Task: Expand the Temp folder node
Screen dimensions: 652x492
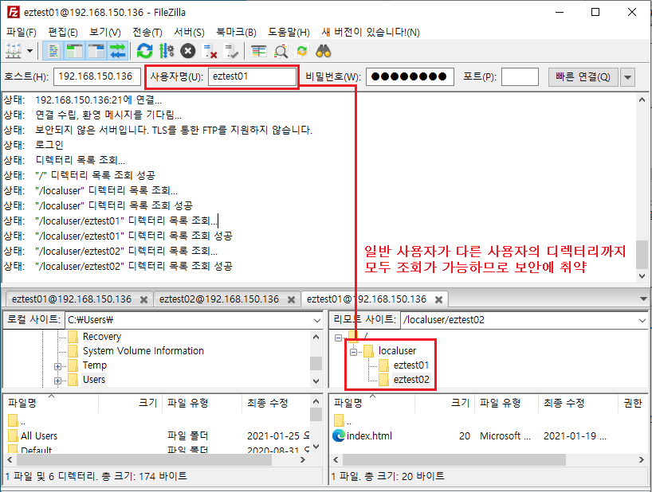Action: [x=57, y=366]
